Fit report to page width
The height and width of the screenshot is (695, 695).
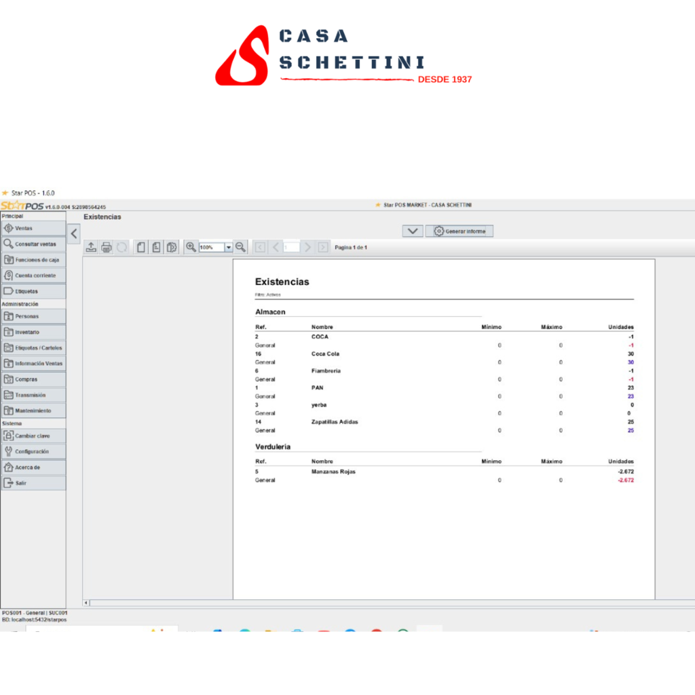(172, 247)
